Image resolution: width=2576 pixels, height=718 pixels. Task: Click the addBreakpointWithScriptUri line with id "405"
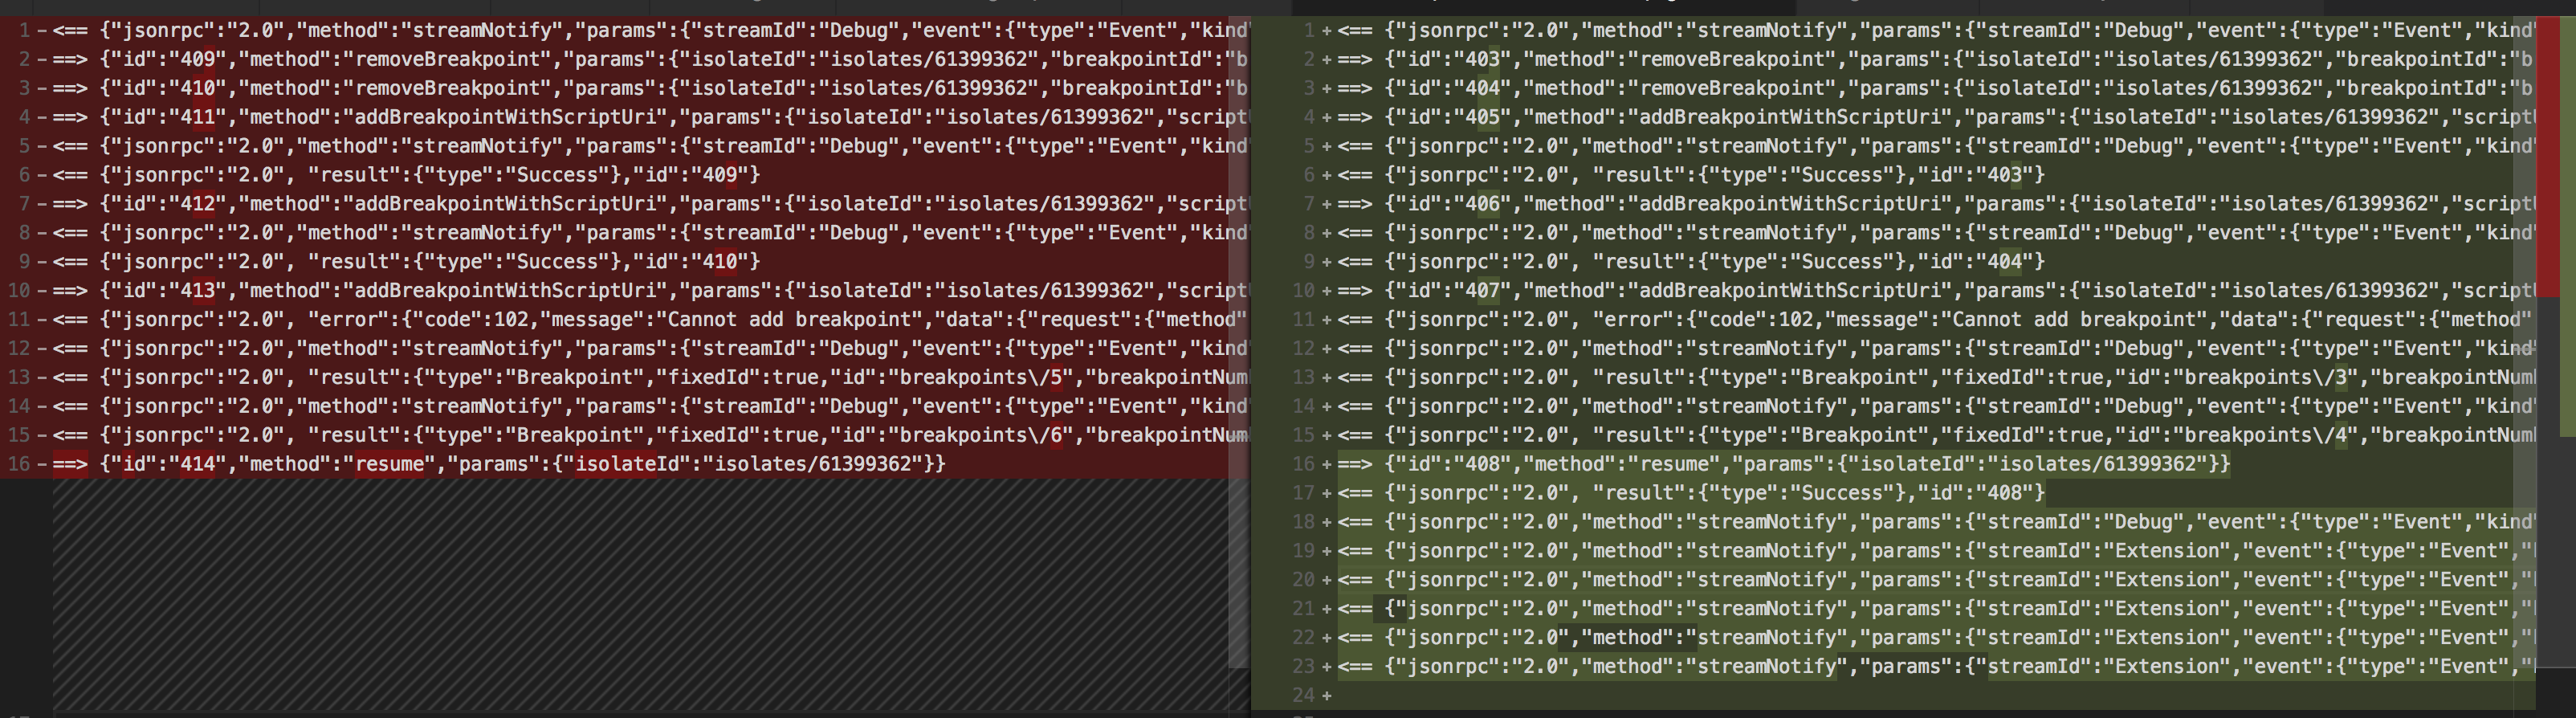coord(1936,117)
